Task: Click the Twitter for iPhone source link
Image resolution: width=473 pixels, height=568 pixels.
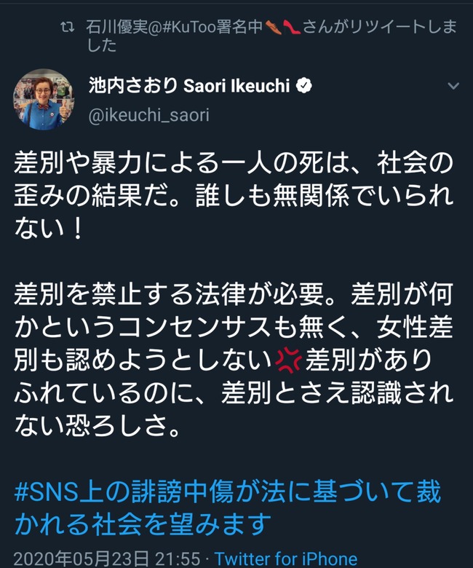Action: click(285, 559)
